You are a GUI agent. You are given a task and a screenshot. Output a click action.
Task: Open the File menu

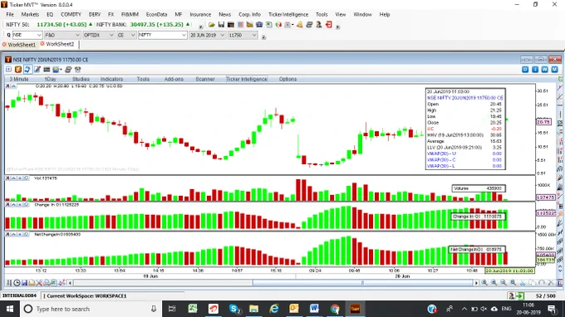pyautogui.click(x=10, y=14)
